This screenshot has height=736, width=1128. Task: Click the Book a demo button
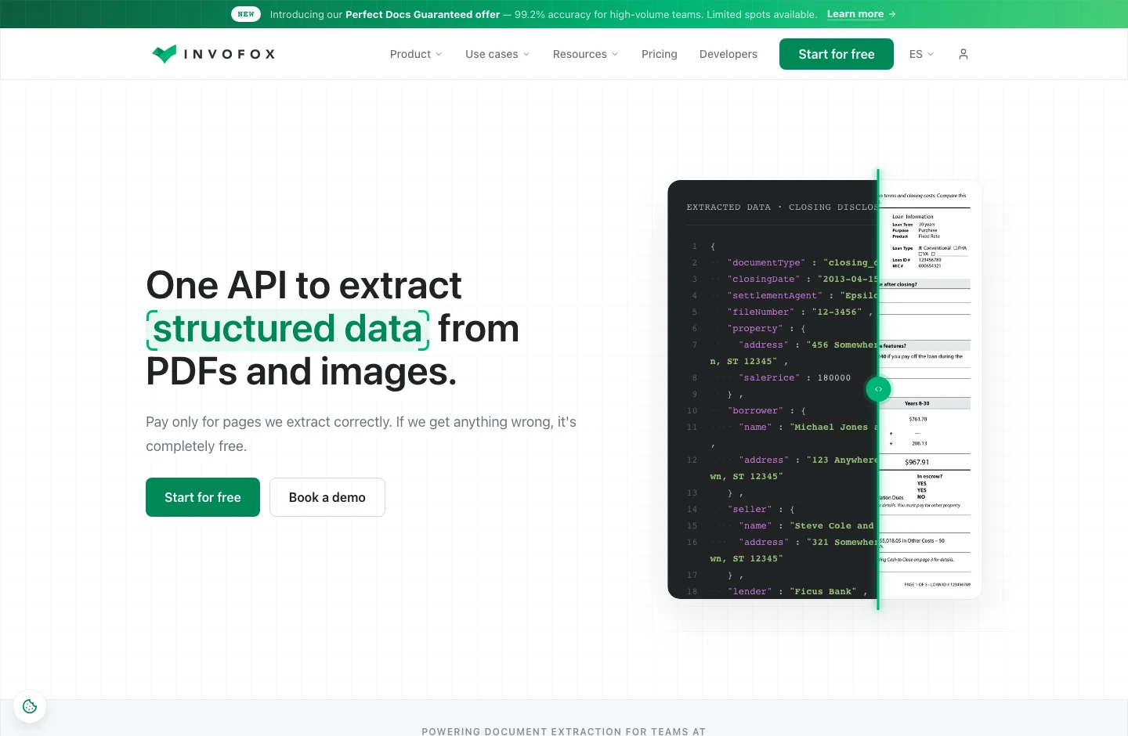pos(327,497)
